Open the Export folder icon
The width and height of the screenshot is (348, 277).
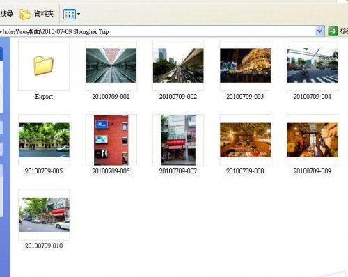click(x=44, y=65)
